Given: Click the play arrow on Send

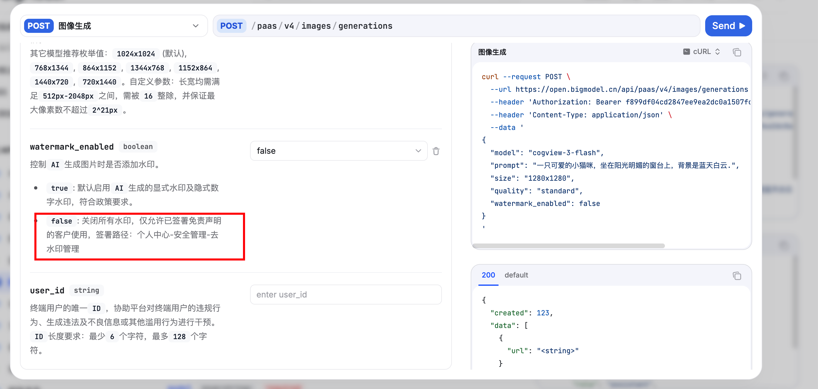Looking at the screenshot, I should click(742, 26).
